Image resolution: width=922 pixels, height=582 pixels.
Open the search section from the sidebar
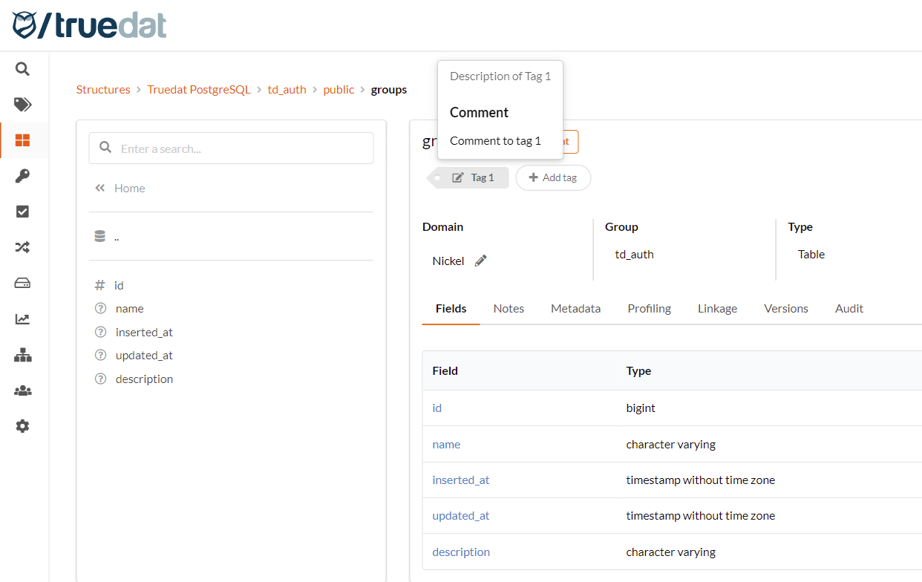(x=23, y=68)
